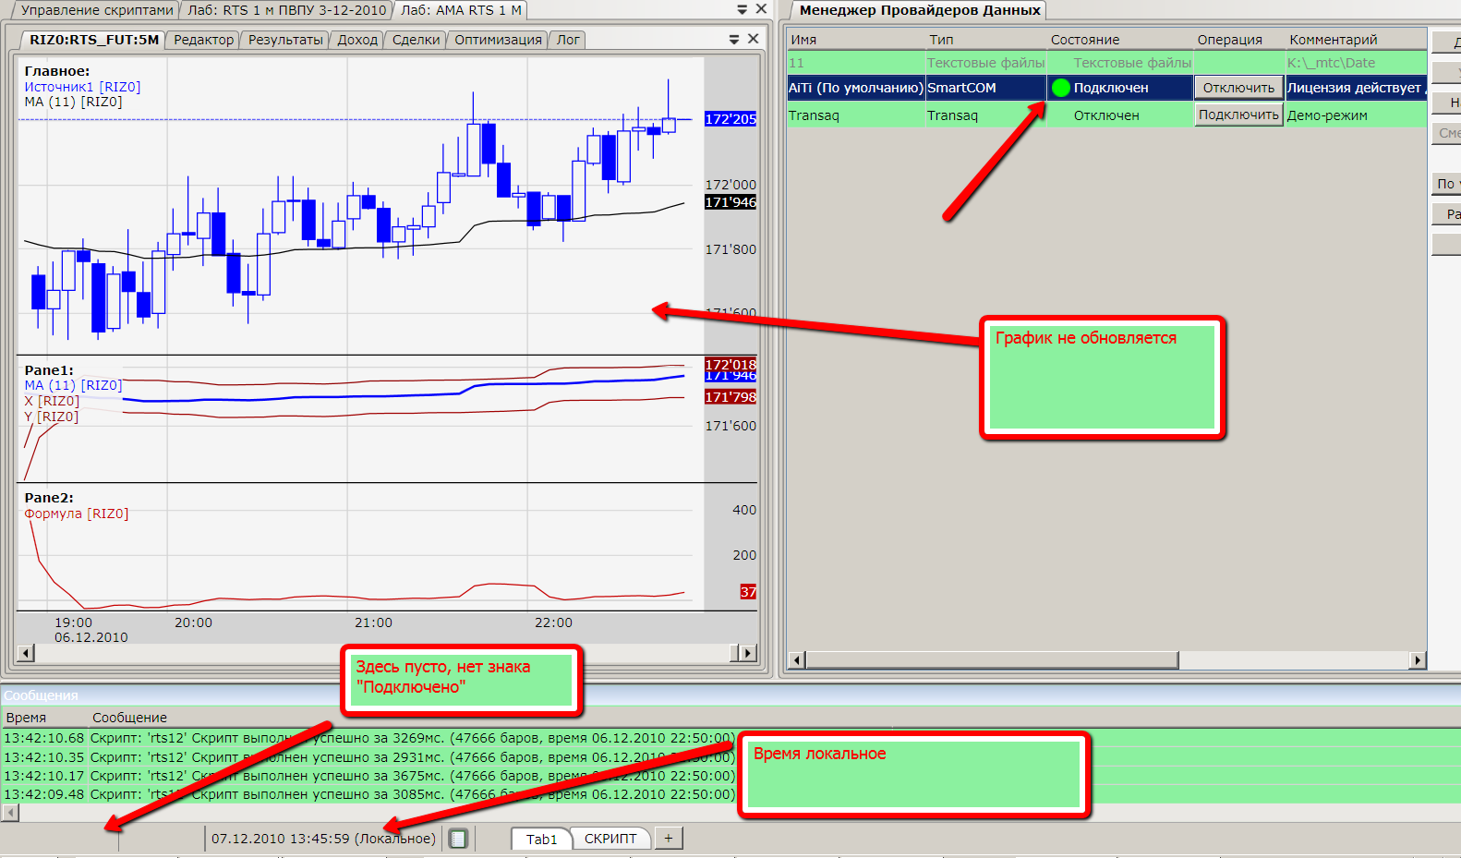Screen dimensions: 1461x858
Task: Open the notebook icon in the status bar
Action: (458, 839)
